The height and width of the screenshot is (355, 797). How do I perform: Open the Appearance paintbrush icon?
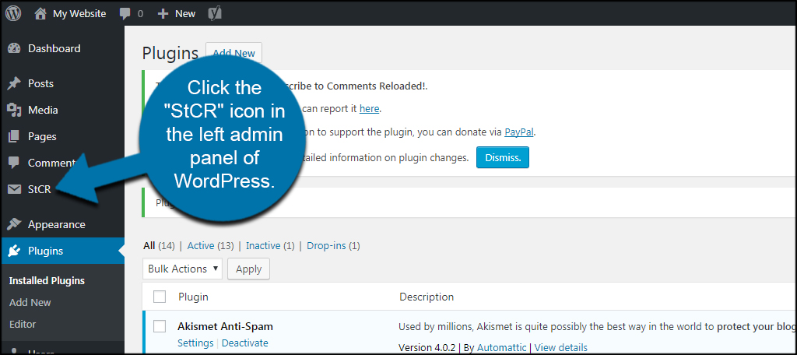[x=14, y=224]
